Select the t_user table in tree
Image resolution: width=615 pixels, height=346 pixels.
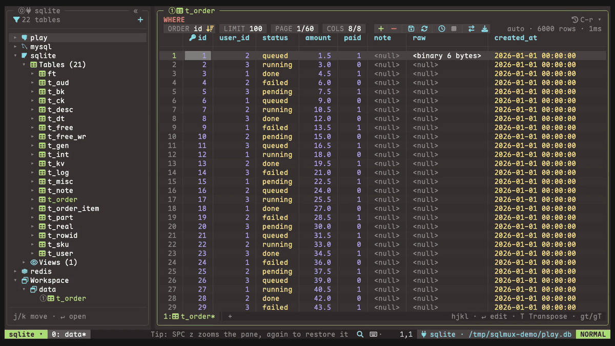(x=60, y=253)
